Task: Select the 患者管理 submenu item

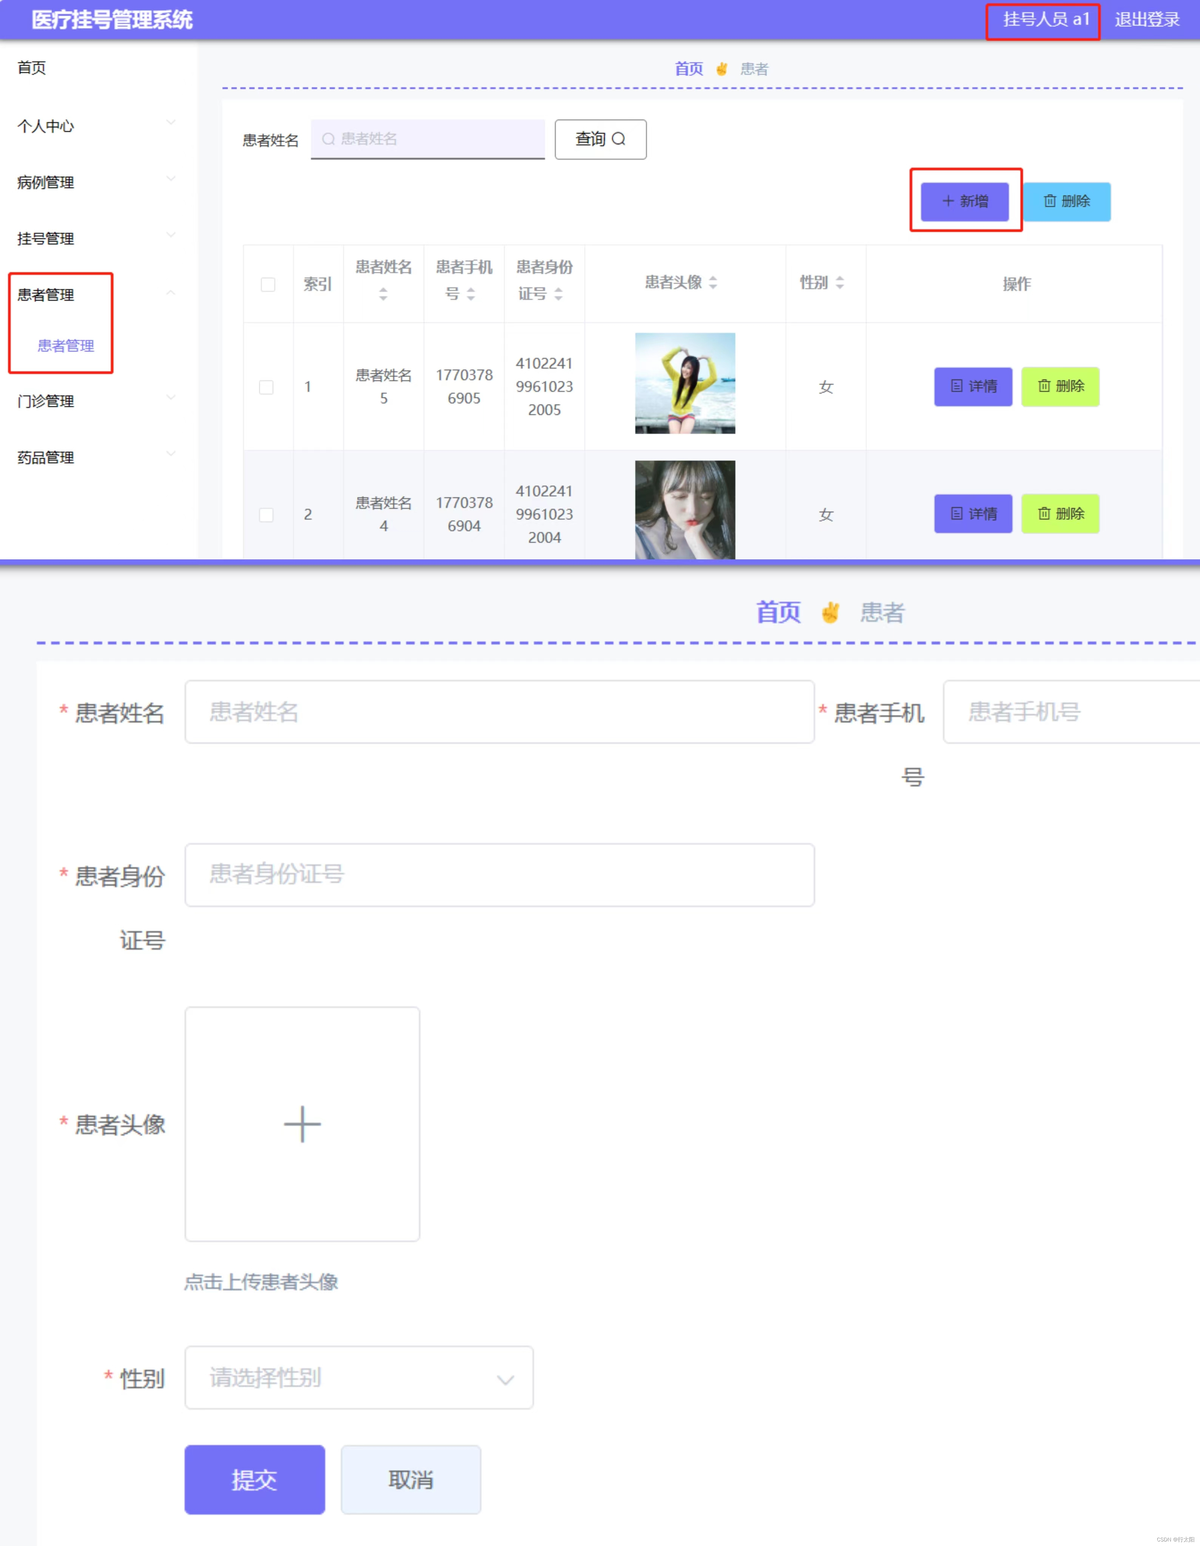Action: (66, 346)
